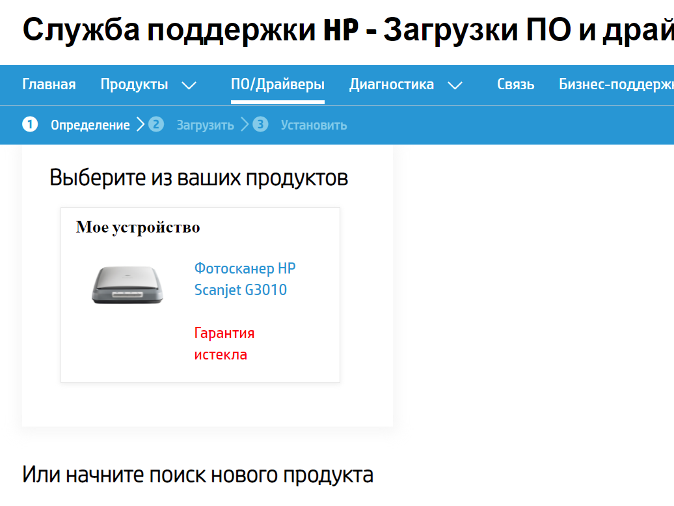Click the Выберите из ваших продуктов heading
The height and width of the screenshot is (506, 674).
tap(198, 178)
